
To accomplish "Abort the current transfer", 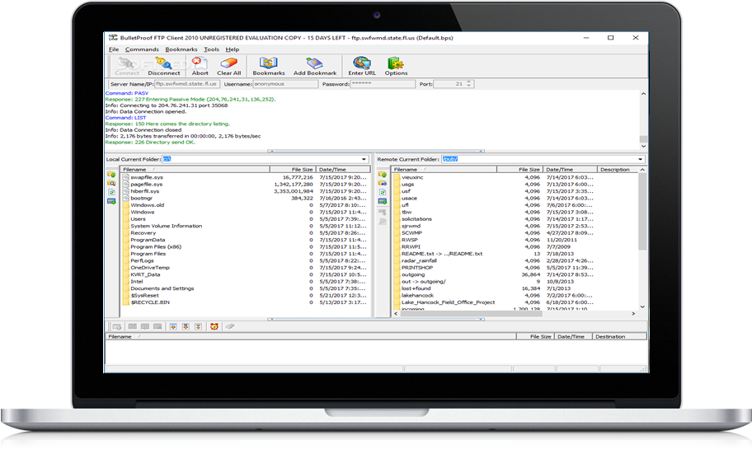I will [200, 66].
